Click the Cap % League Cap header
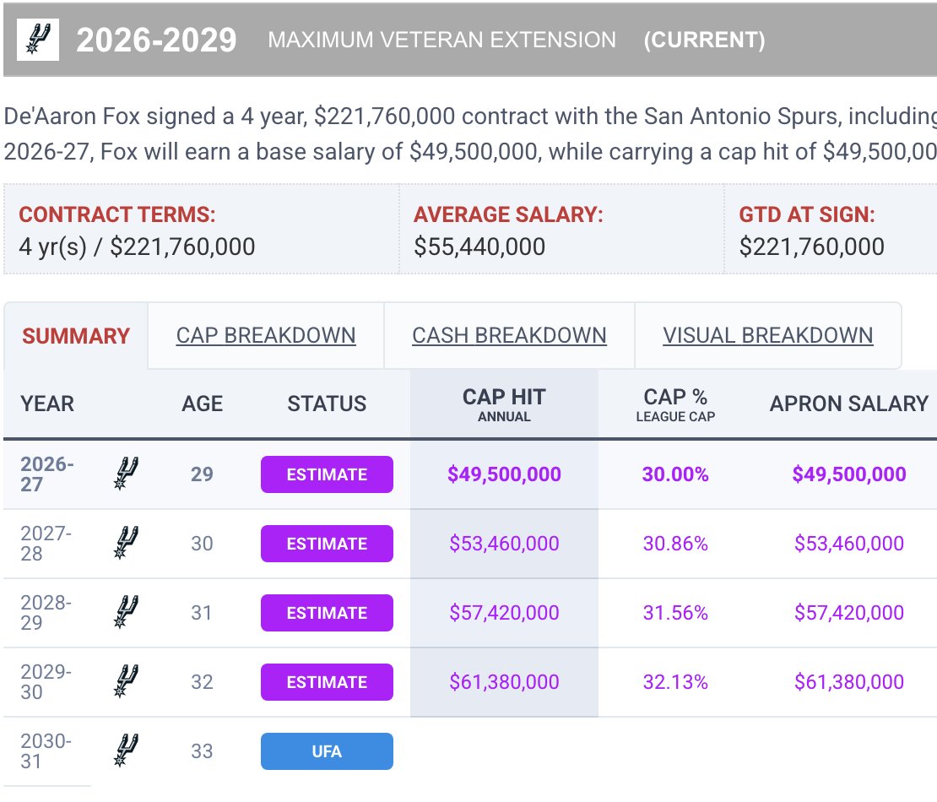937x802 pixels. point(675,404)
